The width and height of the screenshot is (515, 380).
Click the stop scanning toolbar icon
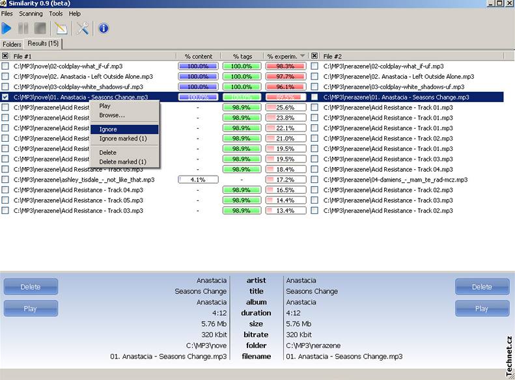[x=40, y=29]
